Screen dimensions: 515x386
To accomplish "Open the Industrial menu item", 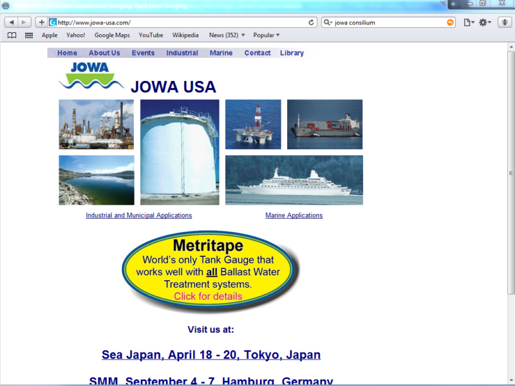I will coord(182,53).
